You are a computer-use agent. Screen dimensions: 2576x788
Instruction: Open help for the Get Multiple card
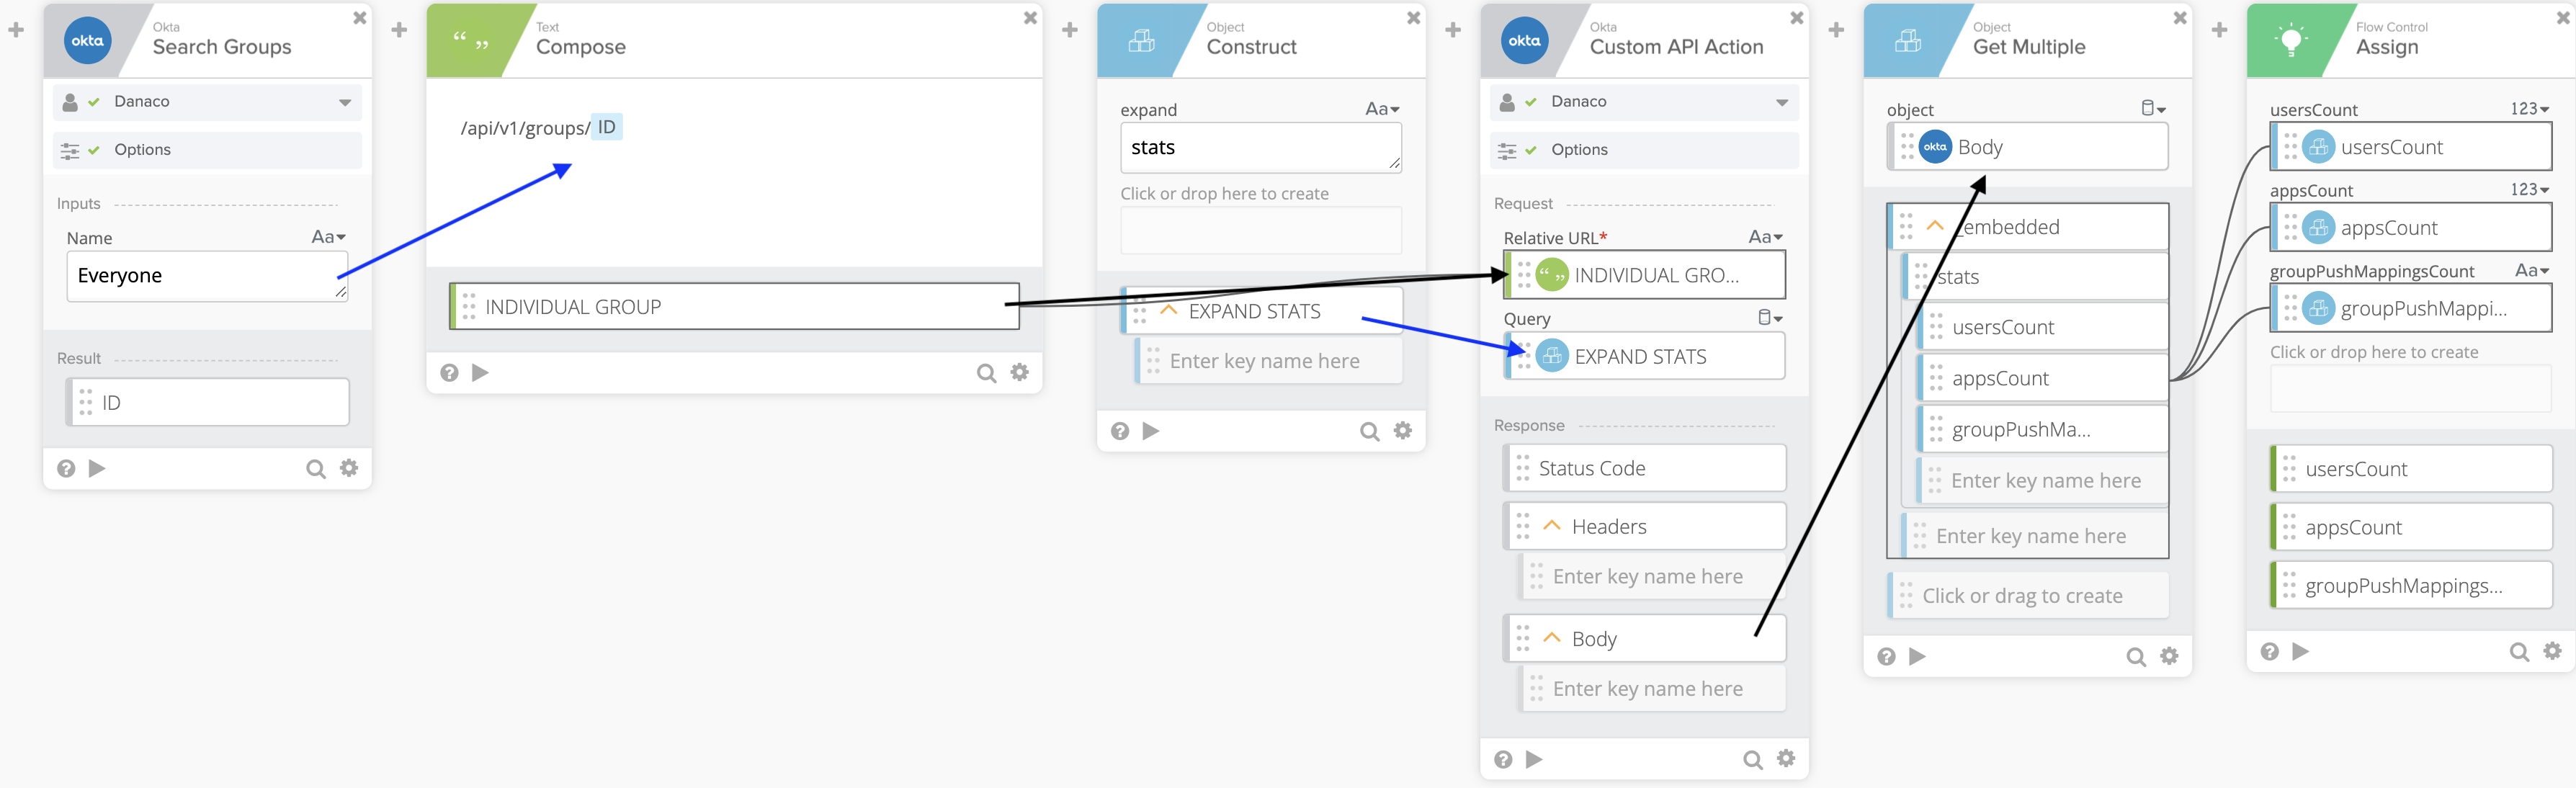[x=1886, y=656]
